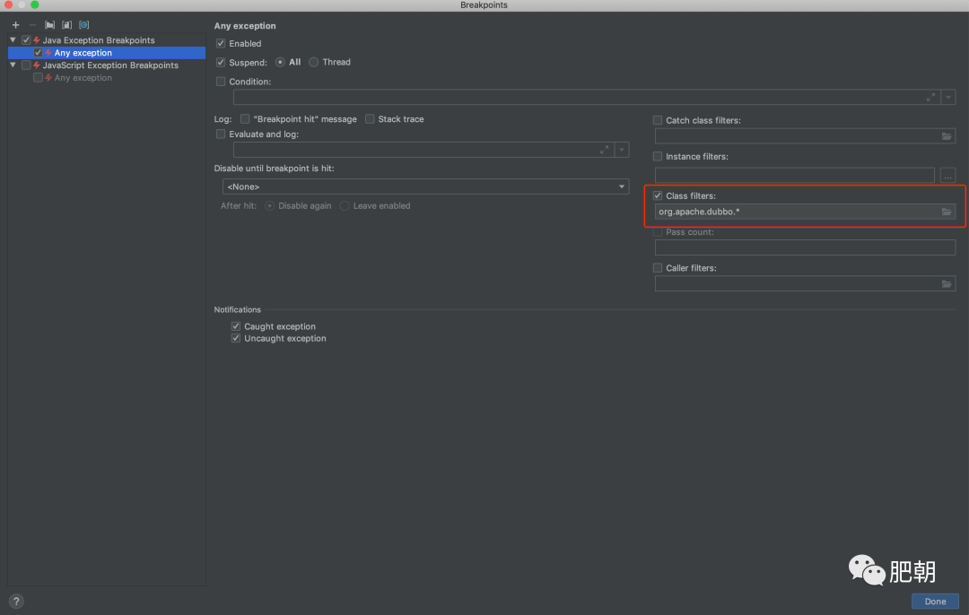
Task: Select Java Exception Breakpoints tree item
Action: [99, 40]
